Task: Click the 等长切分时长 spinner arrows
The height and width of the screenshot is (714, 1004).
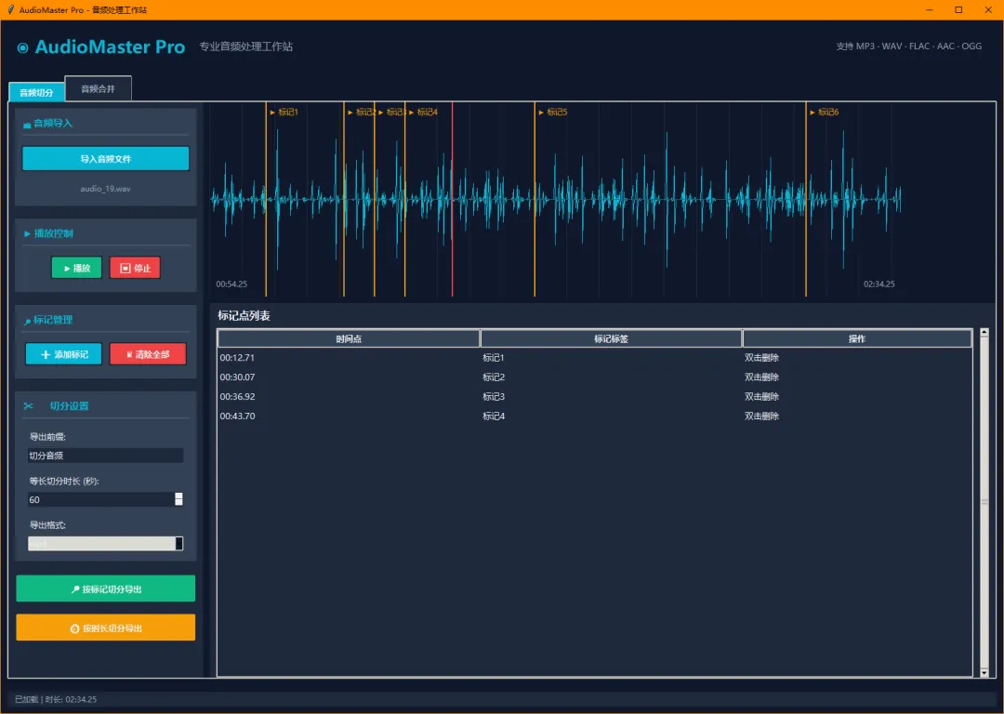Action: [178, 499]
